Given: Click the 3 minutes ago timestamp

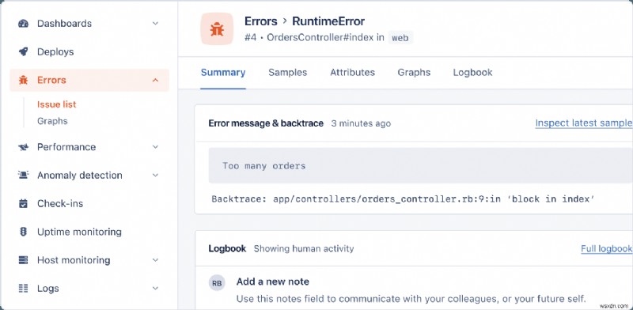Looking at the screenshot, I should 361,123.
